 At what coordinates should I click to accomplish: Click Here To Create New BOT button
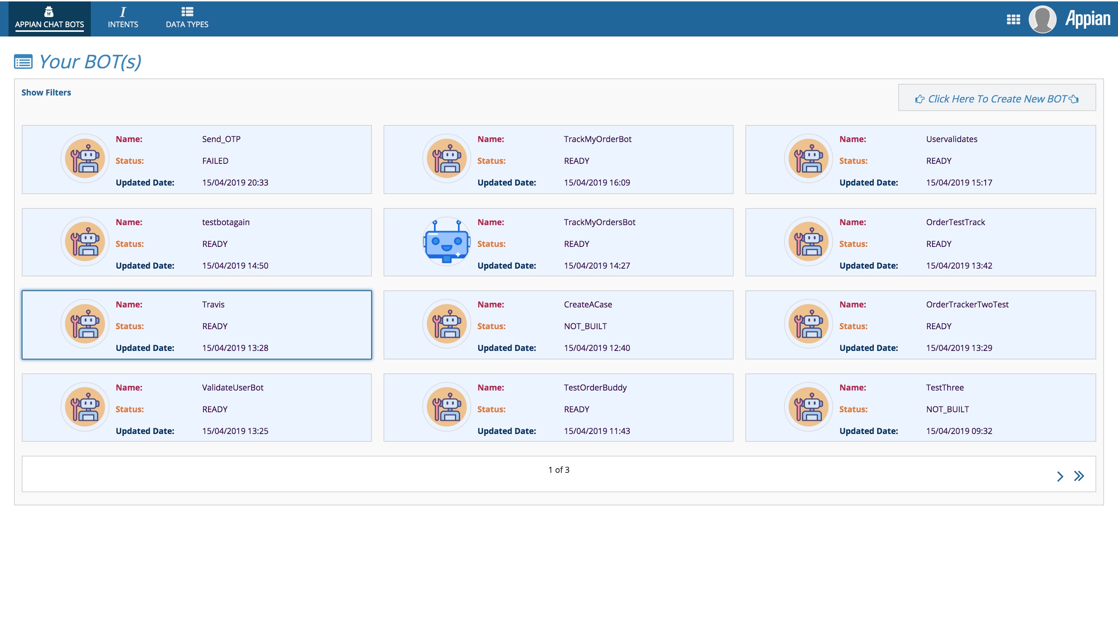tap(996, 99)
